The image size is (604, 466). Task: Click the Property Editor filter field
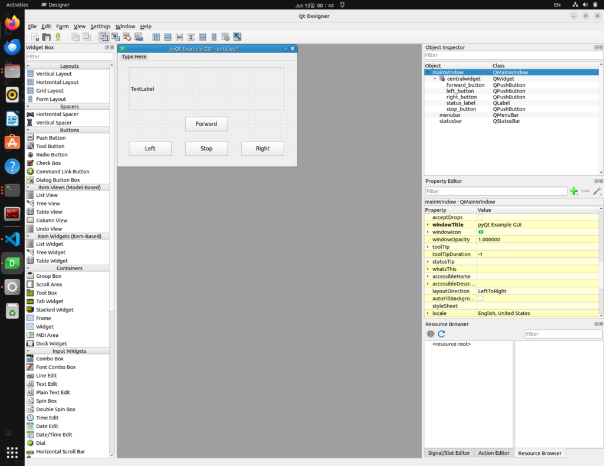[x=496, y=191]
